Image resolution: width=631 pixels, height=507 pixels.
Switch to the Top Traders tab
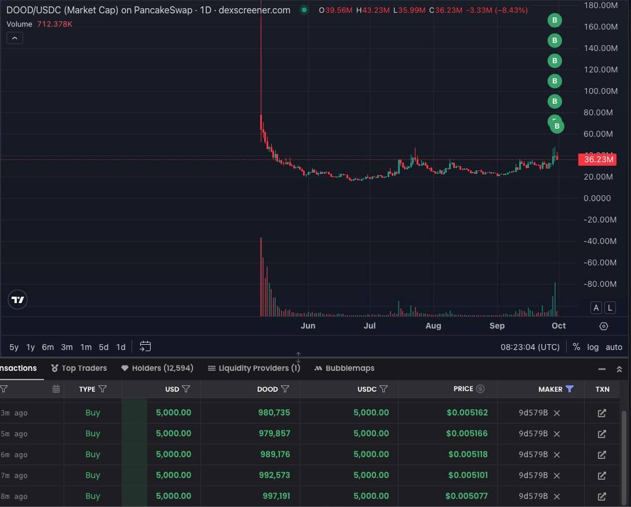pyautogui.click(x=79, y=368)
